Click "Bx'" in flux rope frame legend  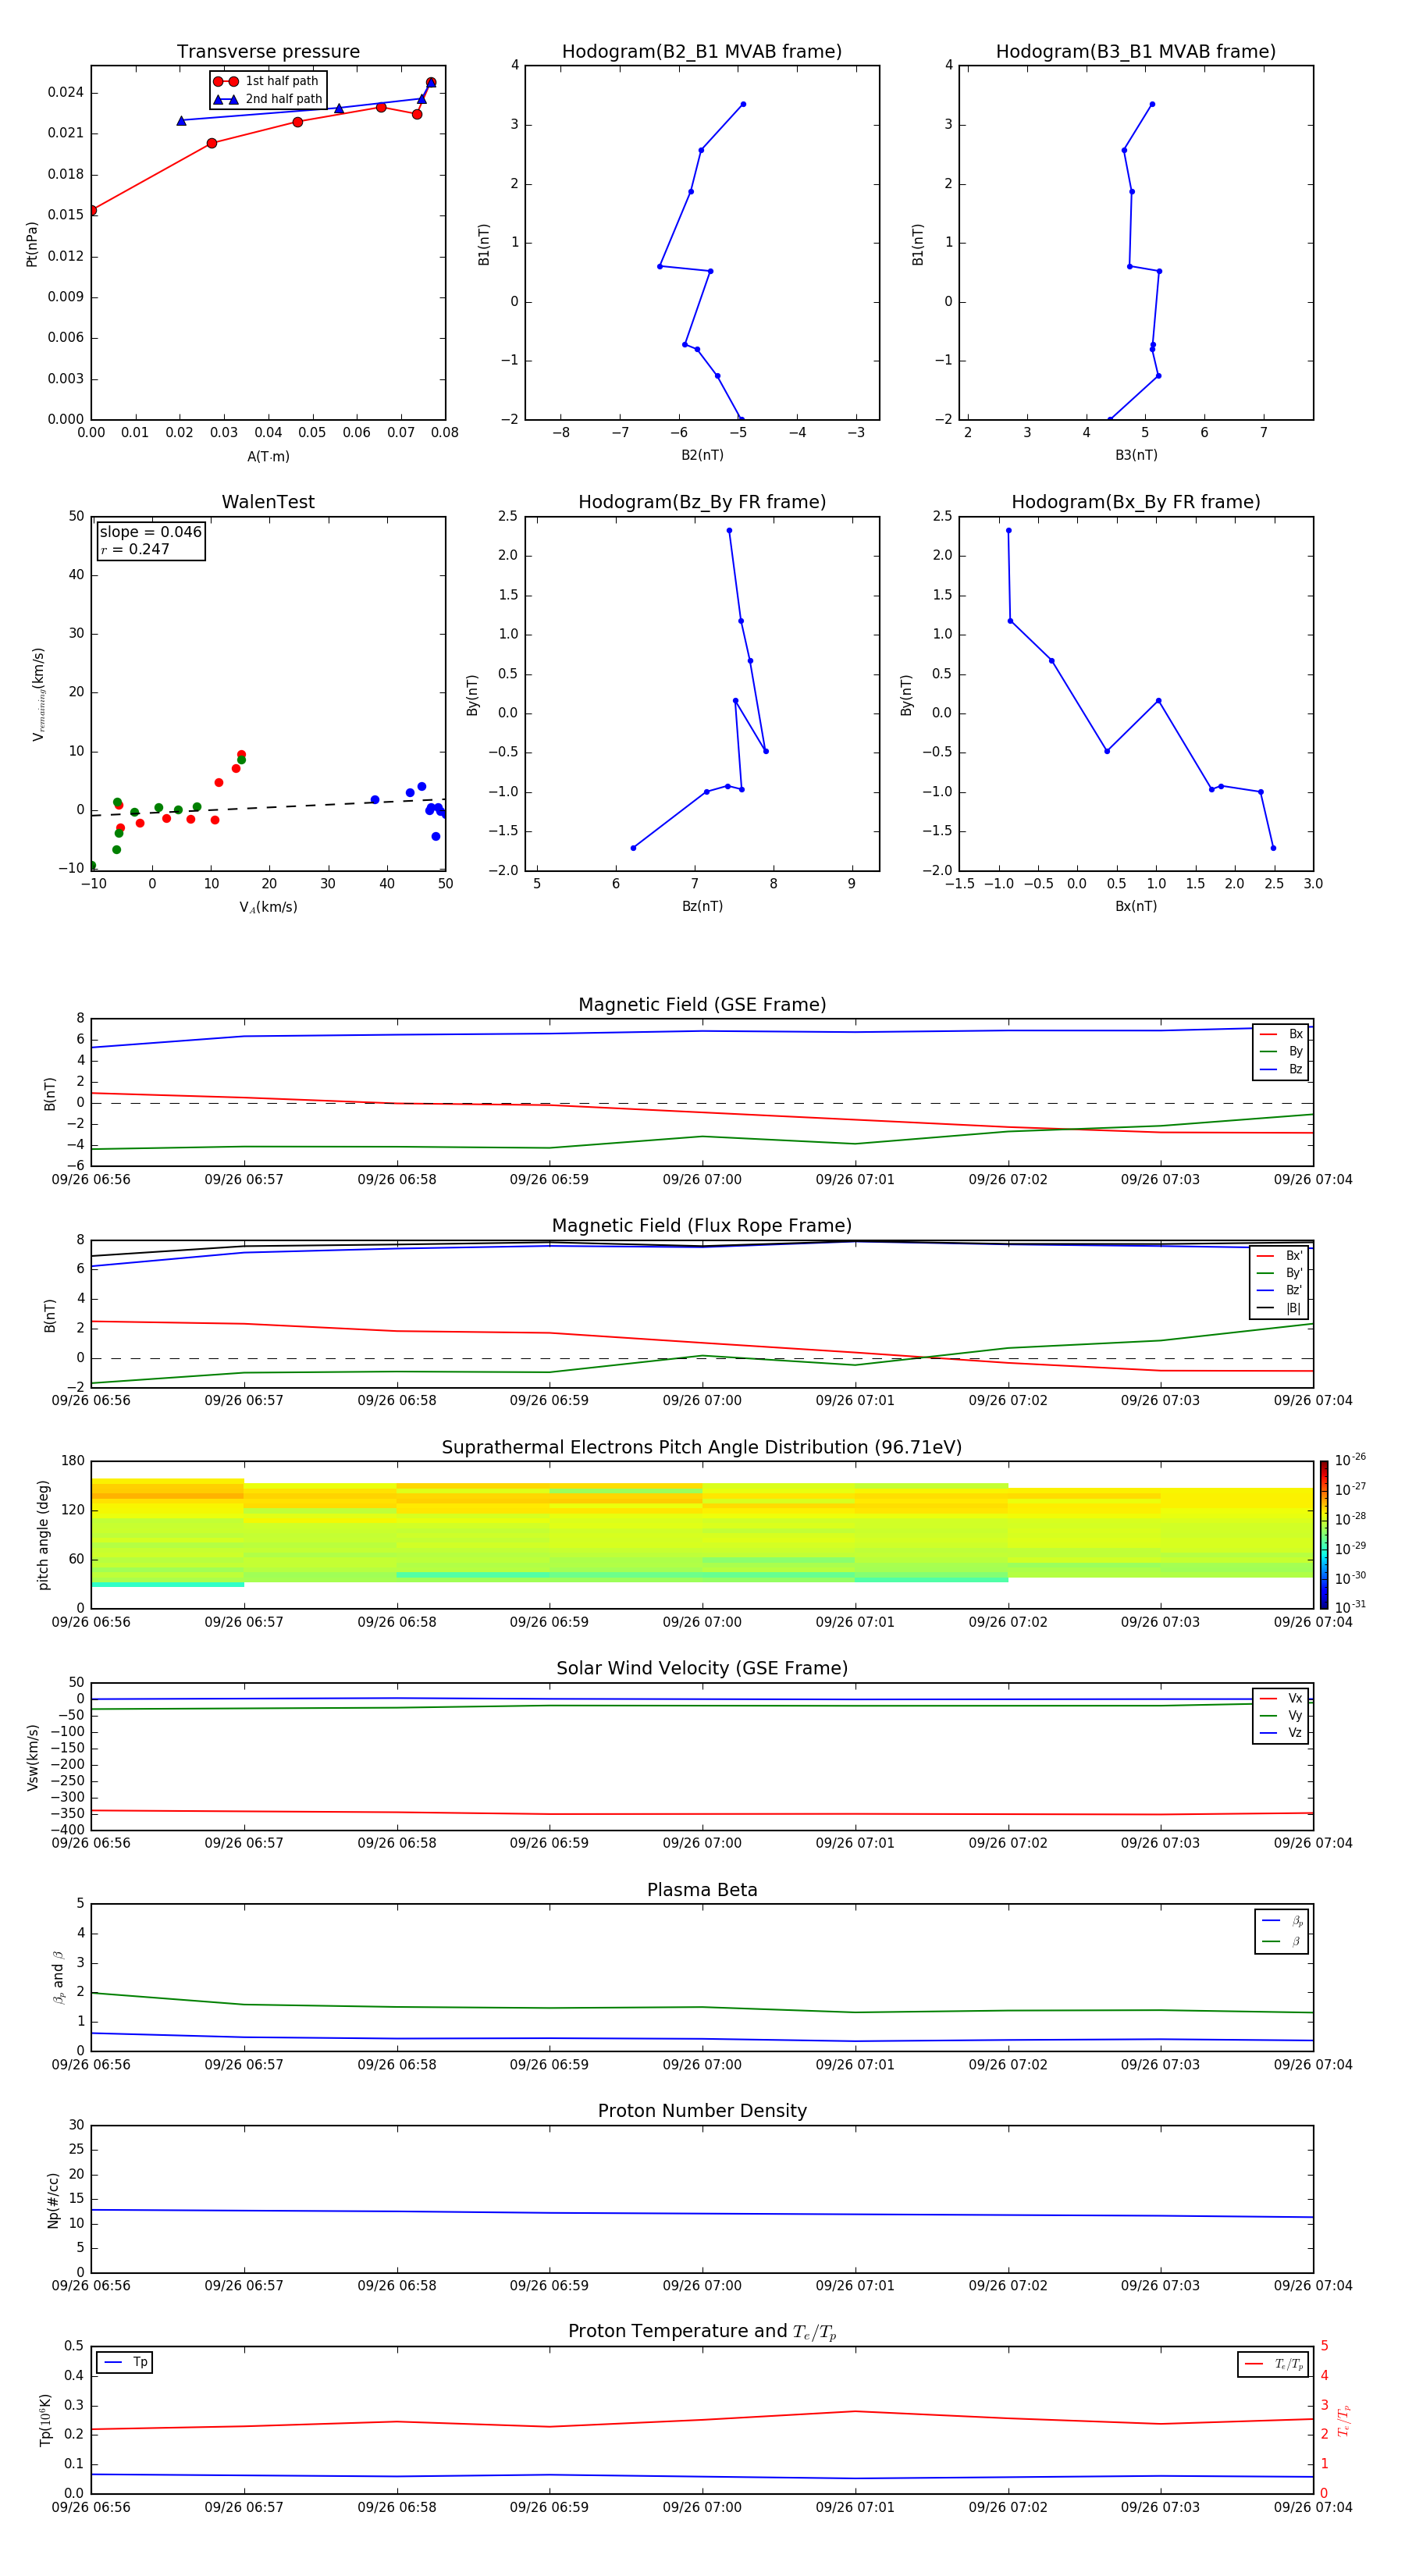coord(1280,1256)
